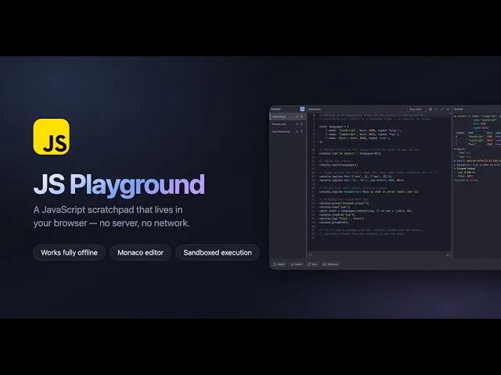Screen dimensions: 501x375
Task: Click the (index) column header in console table
Action: pyautogui.click(x=460, y=133)
